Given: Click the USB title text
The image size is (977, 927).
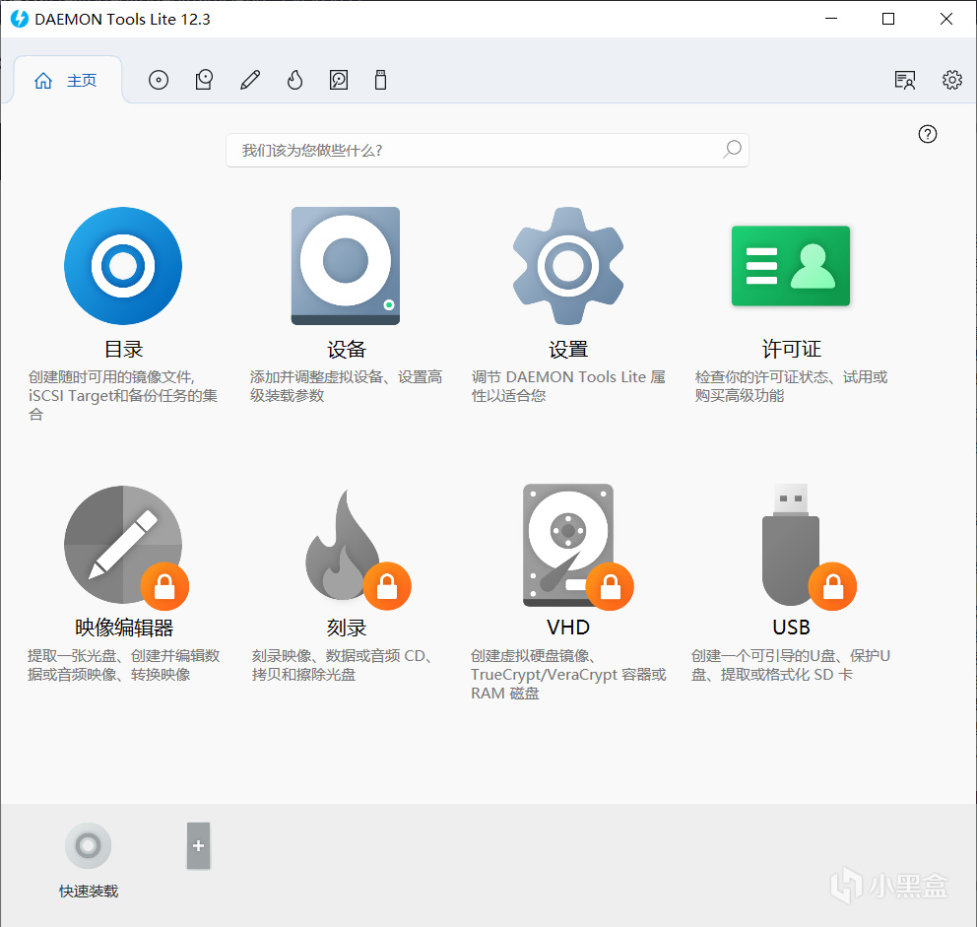Looking at the screenshot, I should pyautogui.click(x=791, y=628).
